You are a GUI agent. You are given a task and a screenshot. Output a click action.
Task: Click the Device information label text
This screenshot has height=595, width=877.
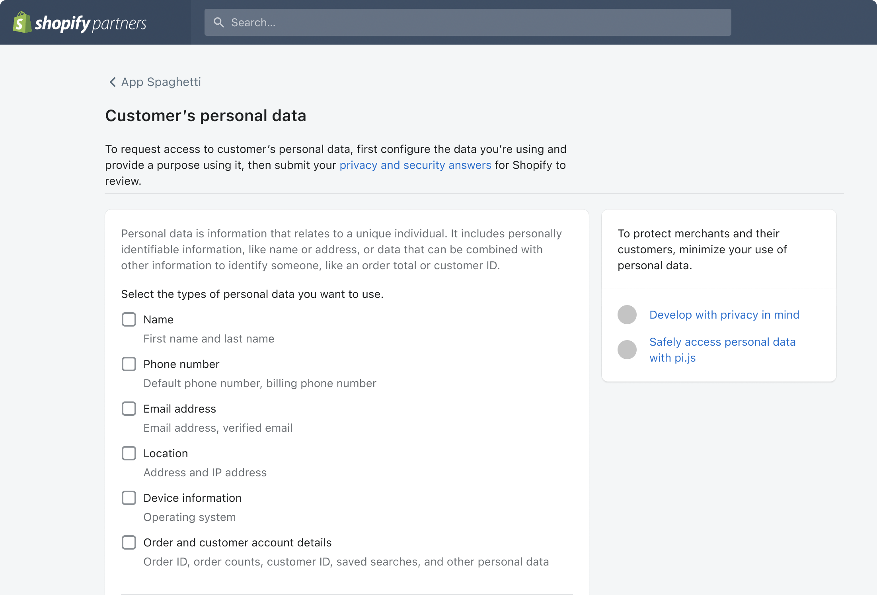[x=192, y=498]
